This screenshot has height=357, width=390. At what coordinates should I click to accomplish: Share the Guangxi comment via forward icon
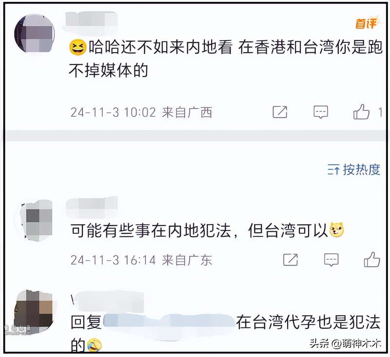280,112
